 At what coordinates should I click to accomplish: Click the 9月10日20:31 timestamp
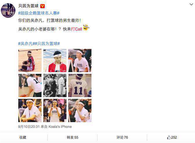coord(29,127)
